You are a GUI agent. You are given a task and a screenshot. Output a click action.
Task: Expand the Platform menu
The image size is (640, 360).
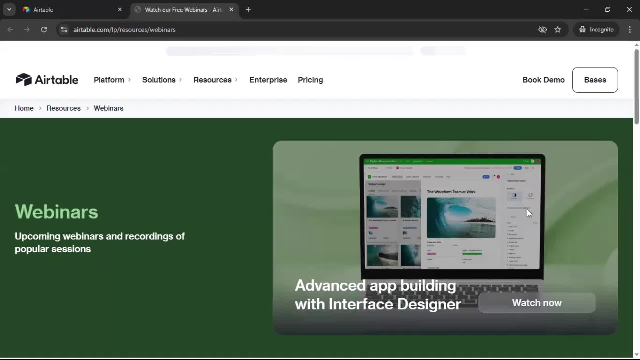click(x=112, y=80)
